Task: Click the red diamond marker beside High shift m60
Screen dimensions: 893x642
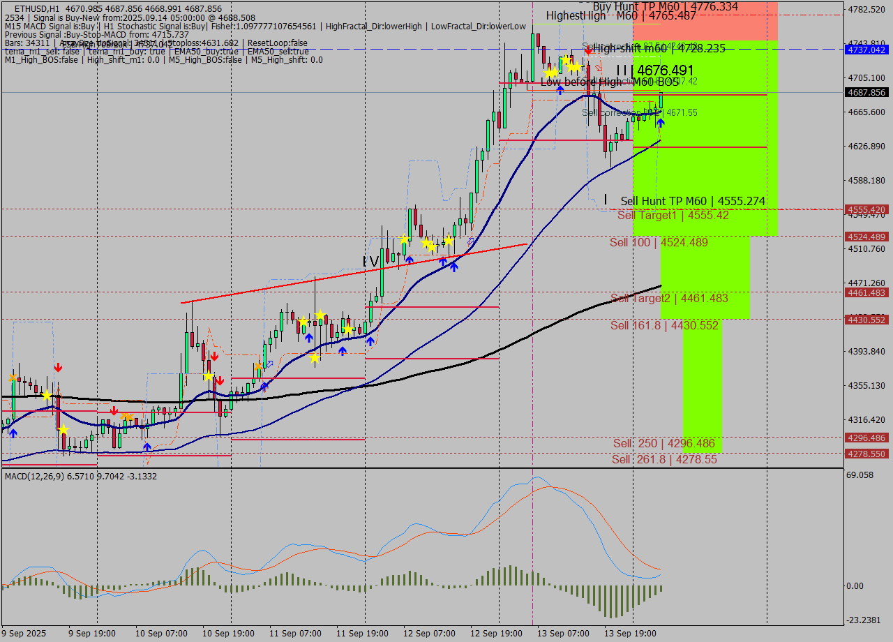Action: 588,51
